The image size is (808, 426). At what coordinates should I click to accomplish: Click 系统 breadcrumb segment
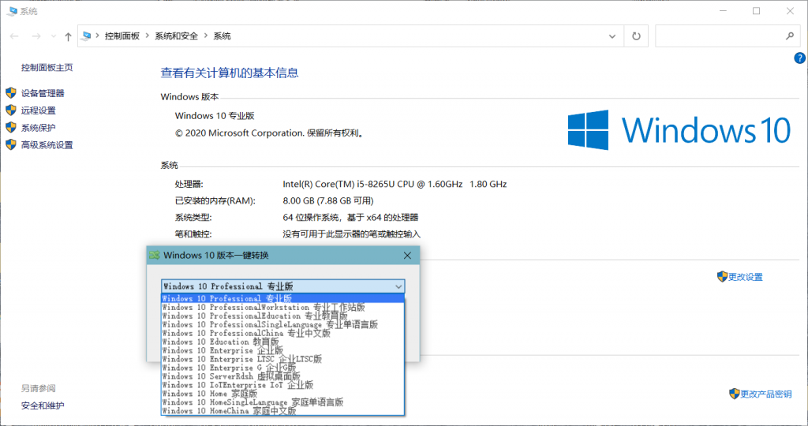tap(222, 35)
